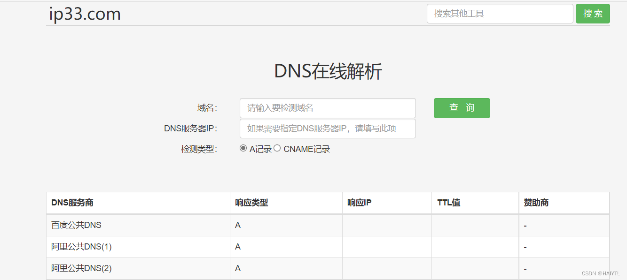Click the DNS服务器IP field label
Screen dimensions: 627x280
[x=191, y=129]
